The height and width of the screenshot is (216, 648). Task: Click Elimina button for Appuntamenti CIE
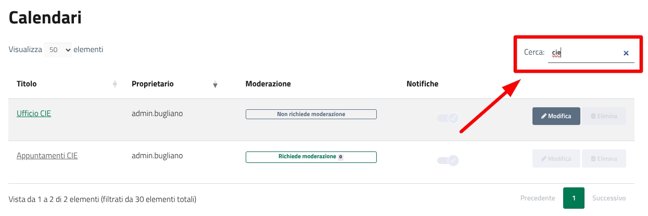pyautogui.click(x=604, y=158)
